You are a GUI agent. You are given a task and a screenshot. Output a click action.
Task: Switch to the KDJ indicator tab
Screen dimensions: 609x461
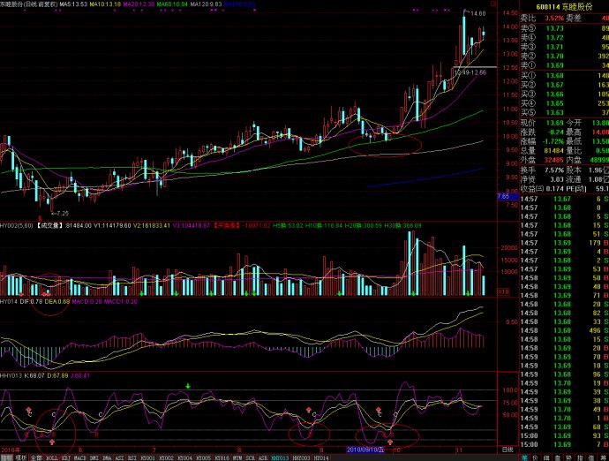tap(64, 457)
